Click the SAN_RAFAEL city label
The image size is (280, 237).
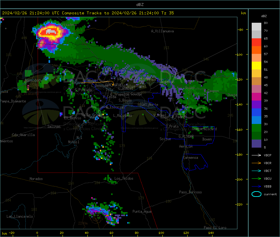[x=114, y=85]
